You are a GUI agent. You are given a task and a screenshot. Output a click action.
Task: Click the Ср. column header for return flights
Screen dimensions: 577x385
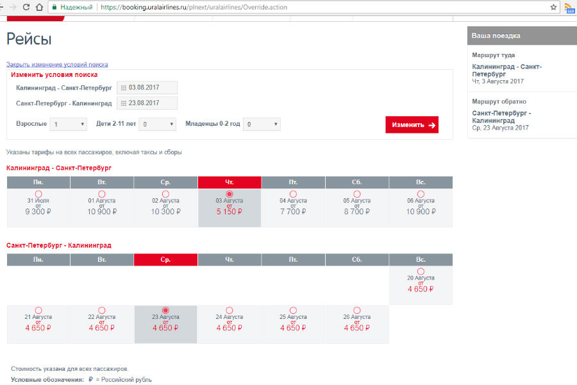(165, 260)
